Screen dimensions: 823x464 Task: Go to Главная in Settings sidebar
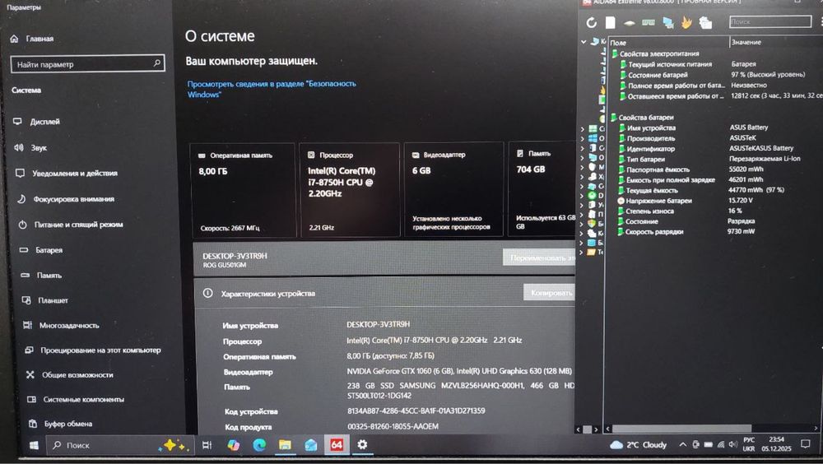point(32,39)
